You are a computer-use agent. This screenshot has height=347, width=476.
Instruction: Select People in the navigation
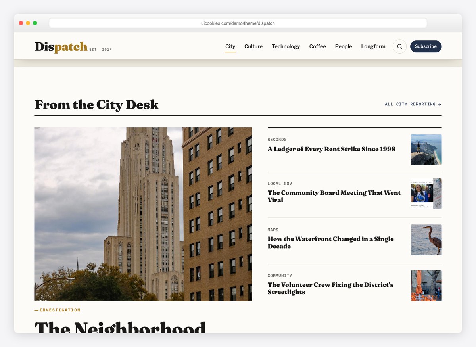344,46
